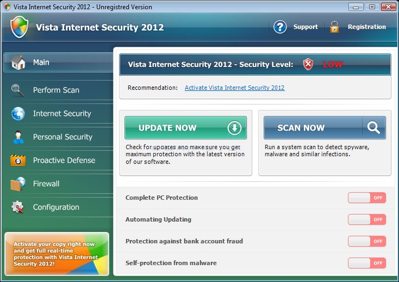Screen dimensions: 399x282
Task: Click the padlock Registration icon
Action: pyautogui.click(x=334, y=27)
